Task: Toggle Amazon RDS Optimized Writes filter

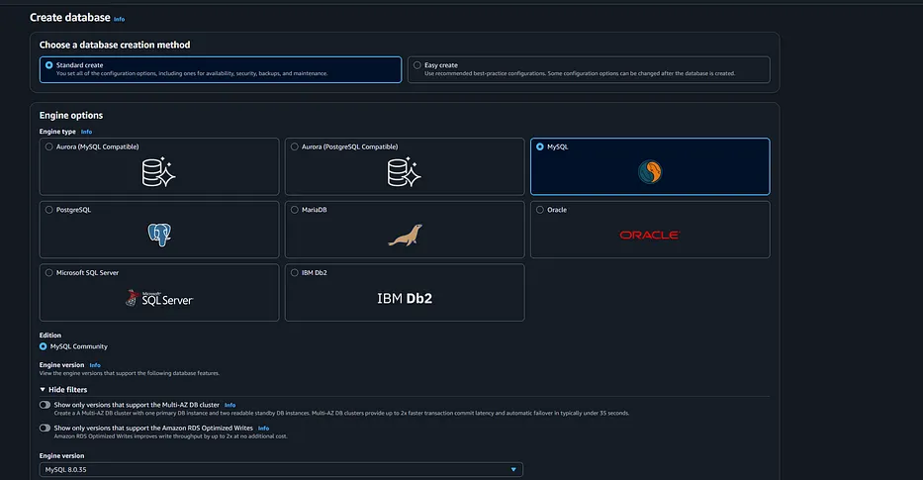Action: [45, 429]
